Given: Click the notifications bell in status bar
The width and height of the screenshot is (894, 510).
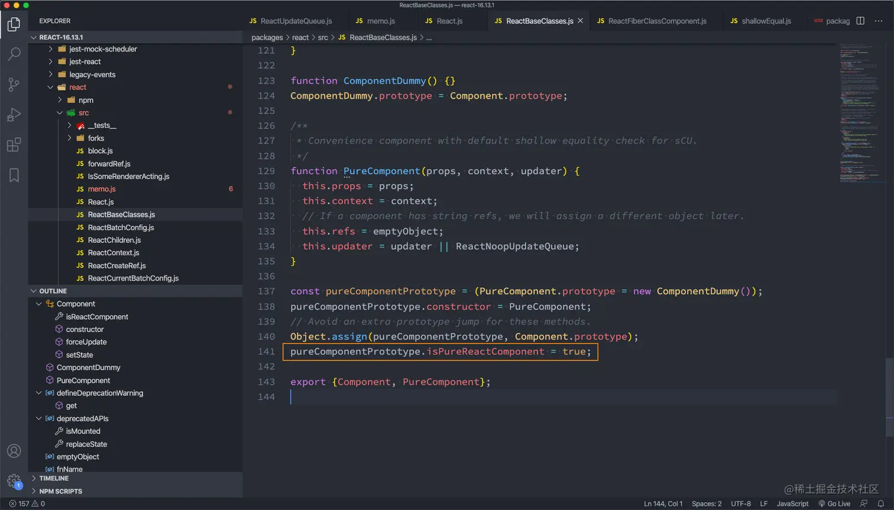Looking at the screenshot, I should (881, 503).
